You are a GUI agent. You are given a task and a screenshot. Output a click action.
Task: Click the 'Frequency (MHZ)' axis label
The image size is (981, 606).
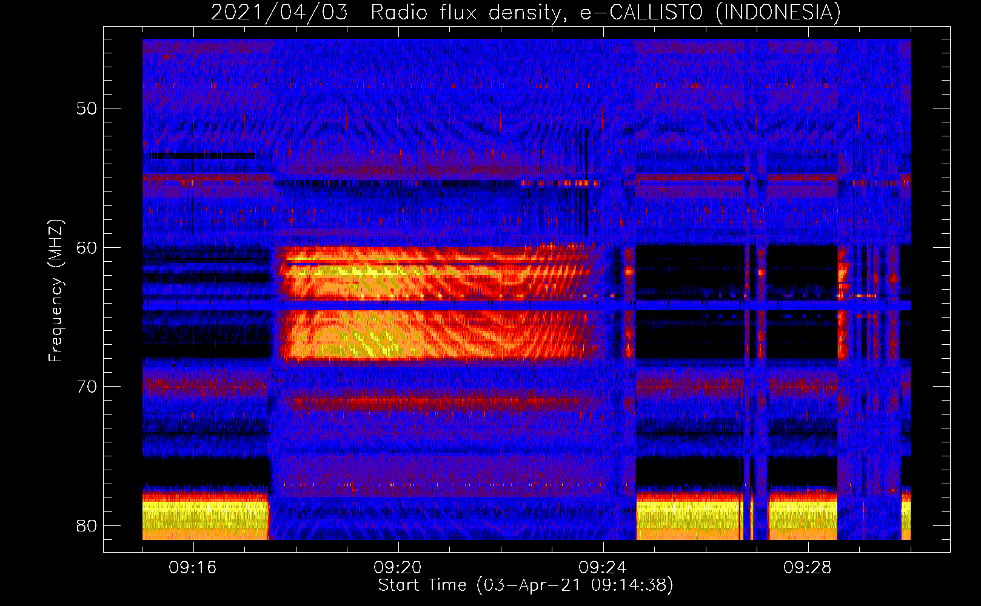[x=56, y=291]
